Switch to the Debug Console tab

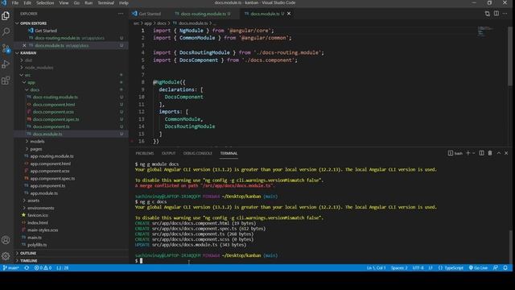pyautogui.click(x=197, y=153)
